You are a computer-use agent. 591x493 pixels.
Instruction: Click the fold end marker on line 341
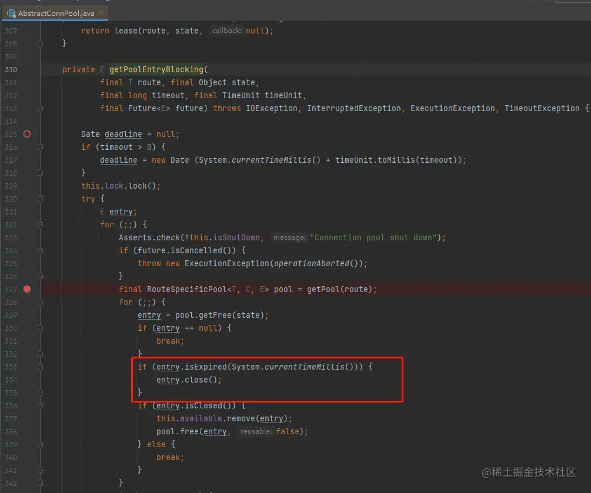[x=41, y=471]
